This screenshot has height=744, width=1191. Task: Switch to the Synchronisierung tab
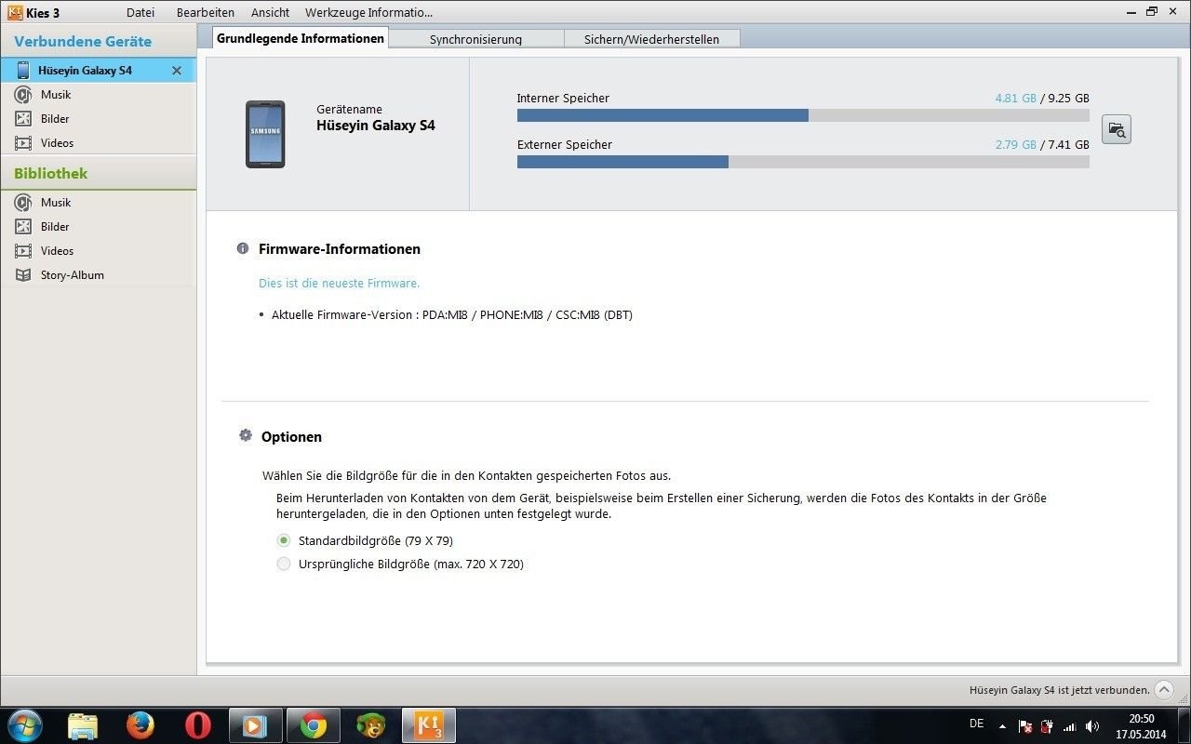(475, 39)
